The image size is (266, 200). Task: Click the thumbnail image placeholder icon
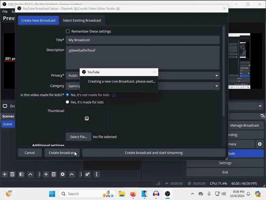[87, 118]
